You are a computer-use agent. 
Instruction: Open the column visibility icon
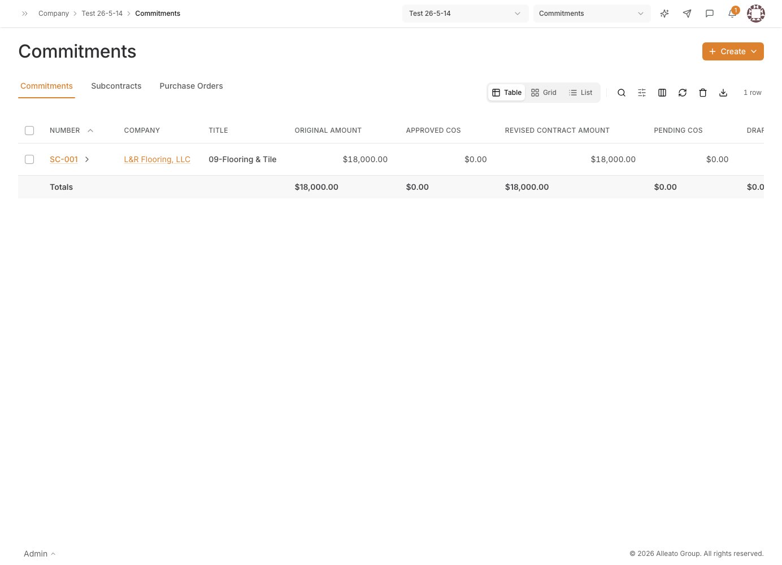coord(662,93)
